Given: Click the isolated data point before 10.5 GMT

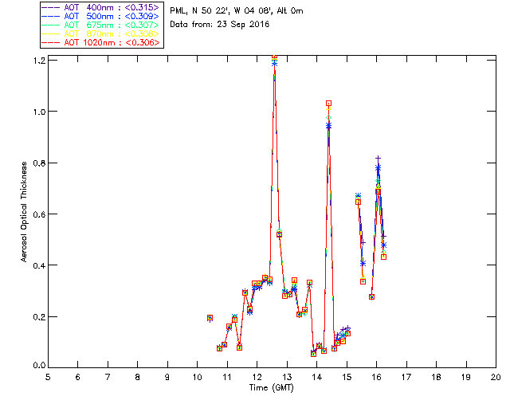Looking at the screenshot, I should (210, 318).
